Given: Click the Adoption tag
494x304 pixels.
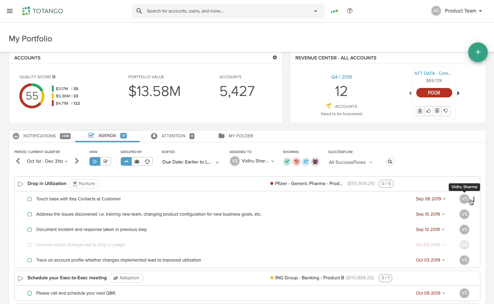Looking at the screenshot, I should (126, 278).
